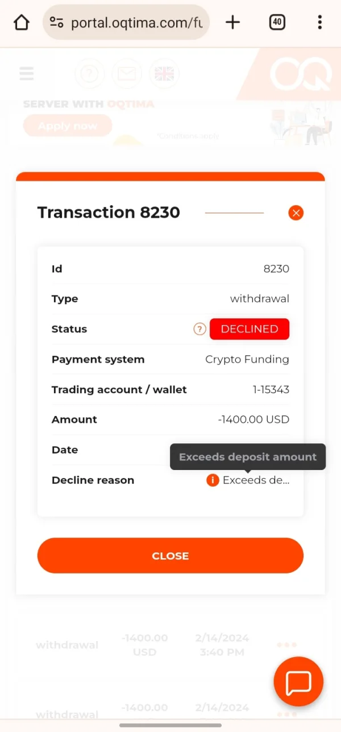The height and width of the screenshot is (732, 341).
Task: Click the red DECLINED status badge
Action: click(249, 329)
